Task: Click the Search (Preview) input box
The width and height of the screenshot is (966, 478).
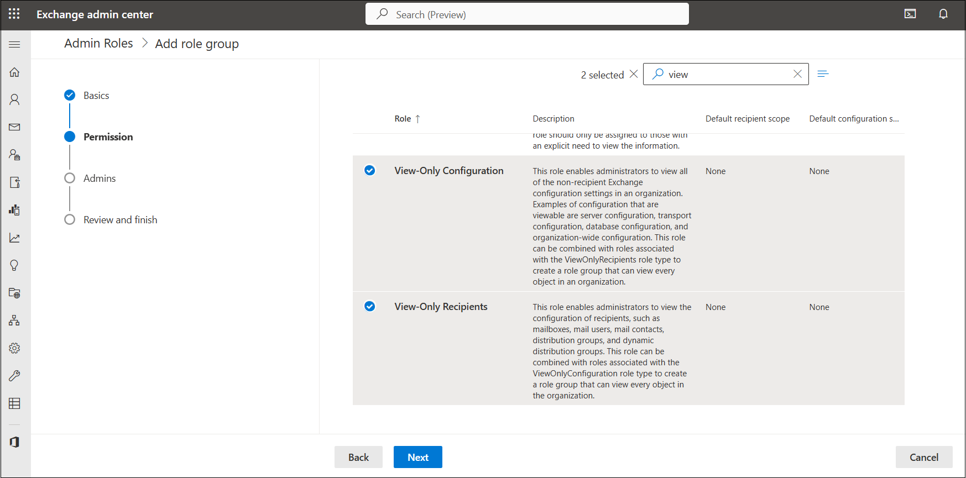Action: coord(526,14)
